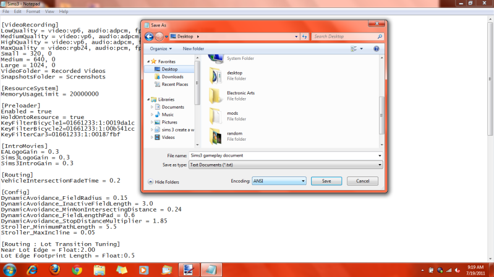Screen dimensions: 494x277
Task: Click the Save button
Action: (x=326, y=181)
